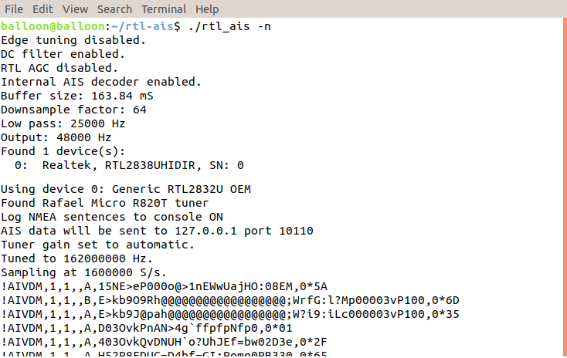This screenshot has width=567, height=358.
Task: Open the View menu
Action: tap(75, 9)
